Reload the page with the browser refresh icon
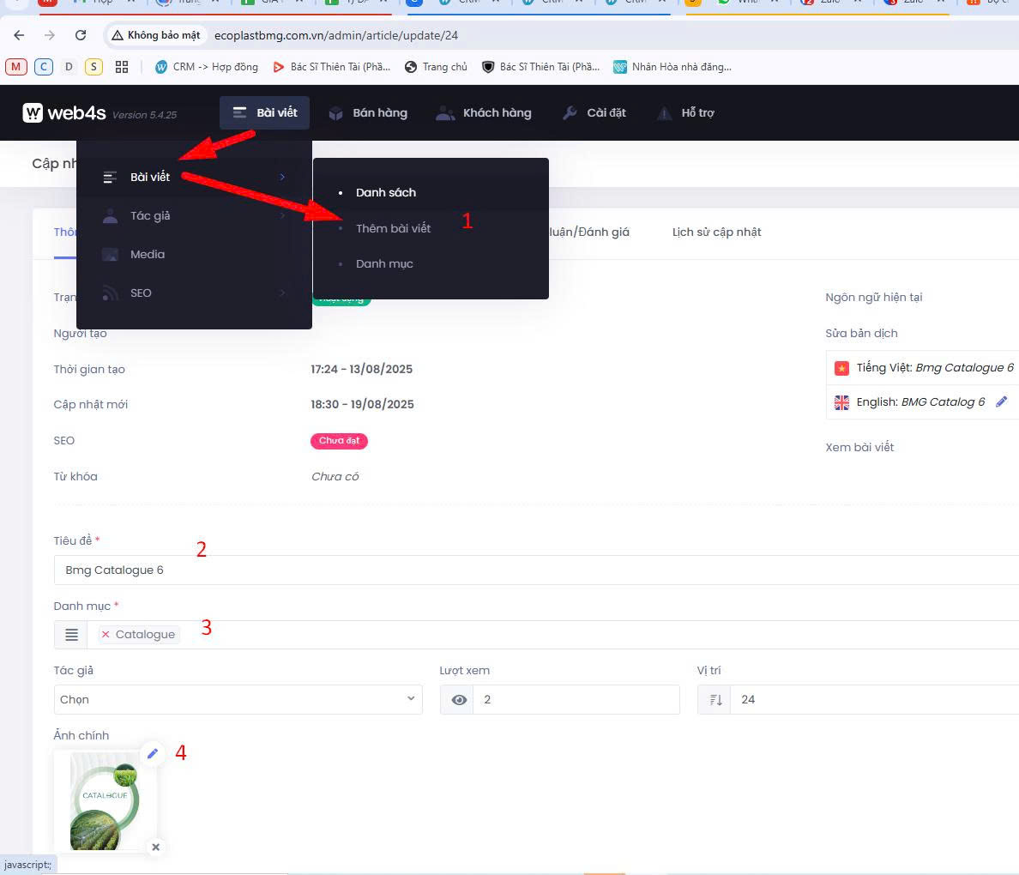The height and width of the screenshot is (875, 1019). [81, 35]
